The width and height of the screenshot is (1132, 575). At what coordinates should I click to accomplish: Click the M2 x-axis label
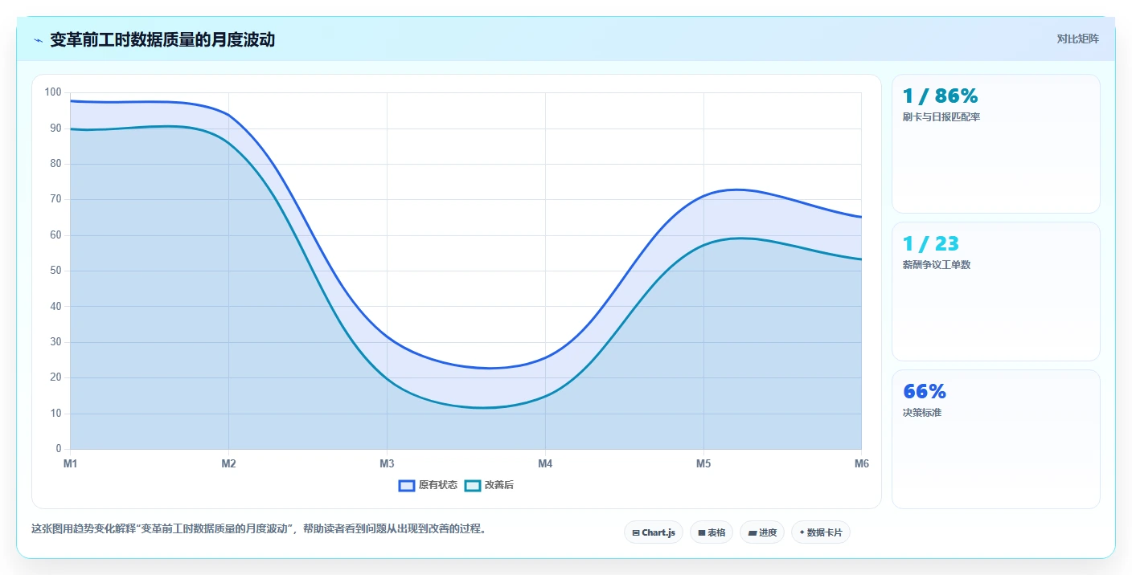coord(228,464)
